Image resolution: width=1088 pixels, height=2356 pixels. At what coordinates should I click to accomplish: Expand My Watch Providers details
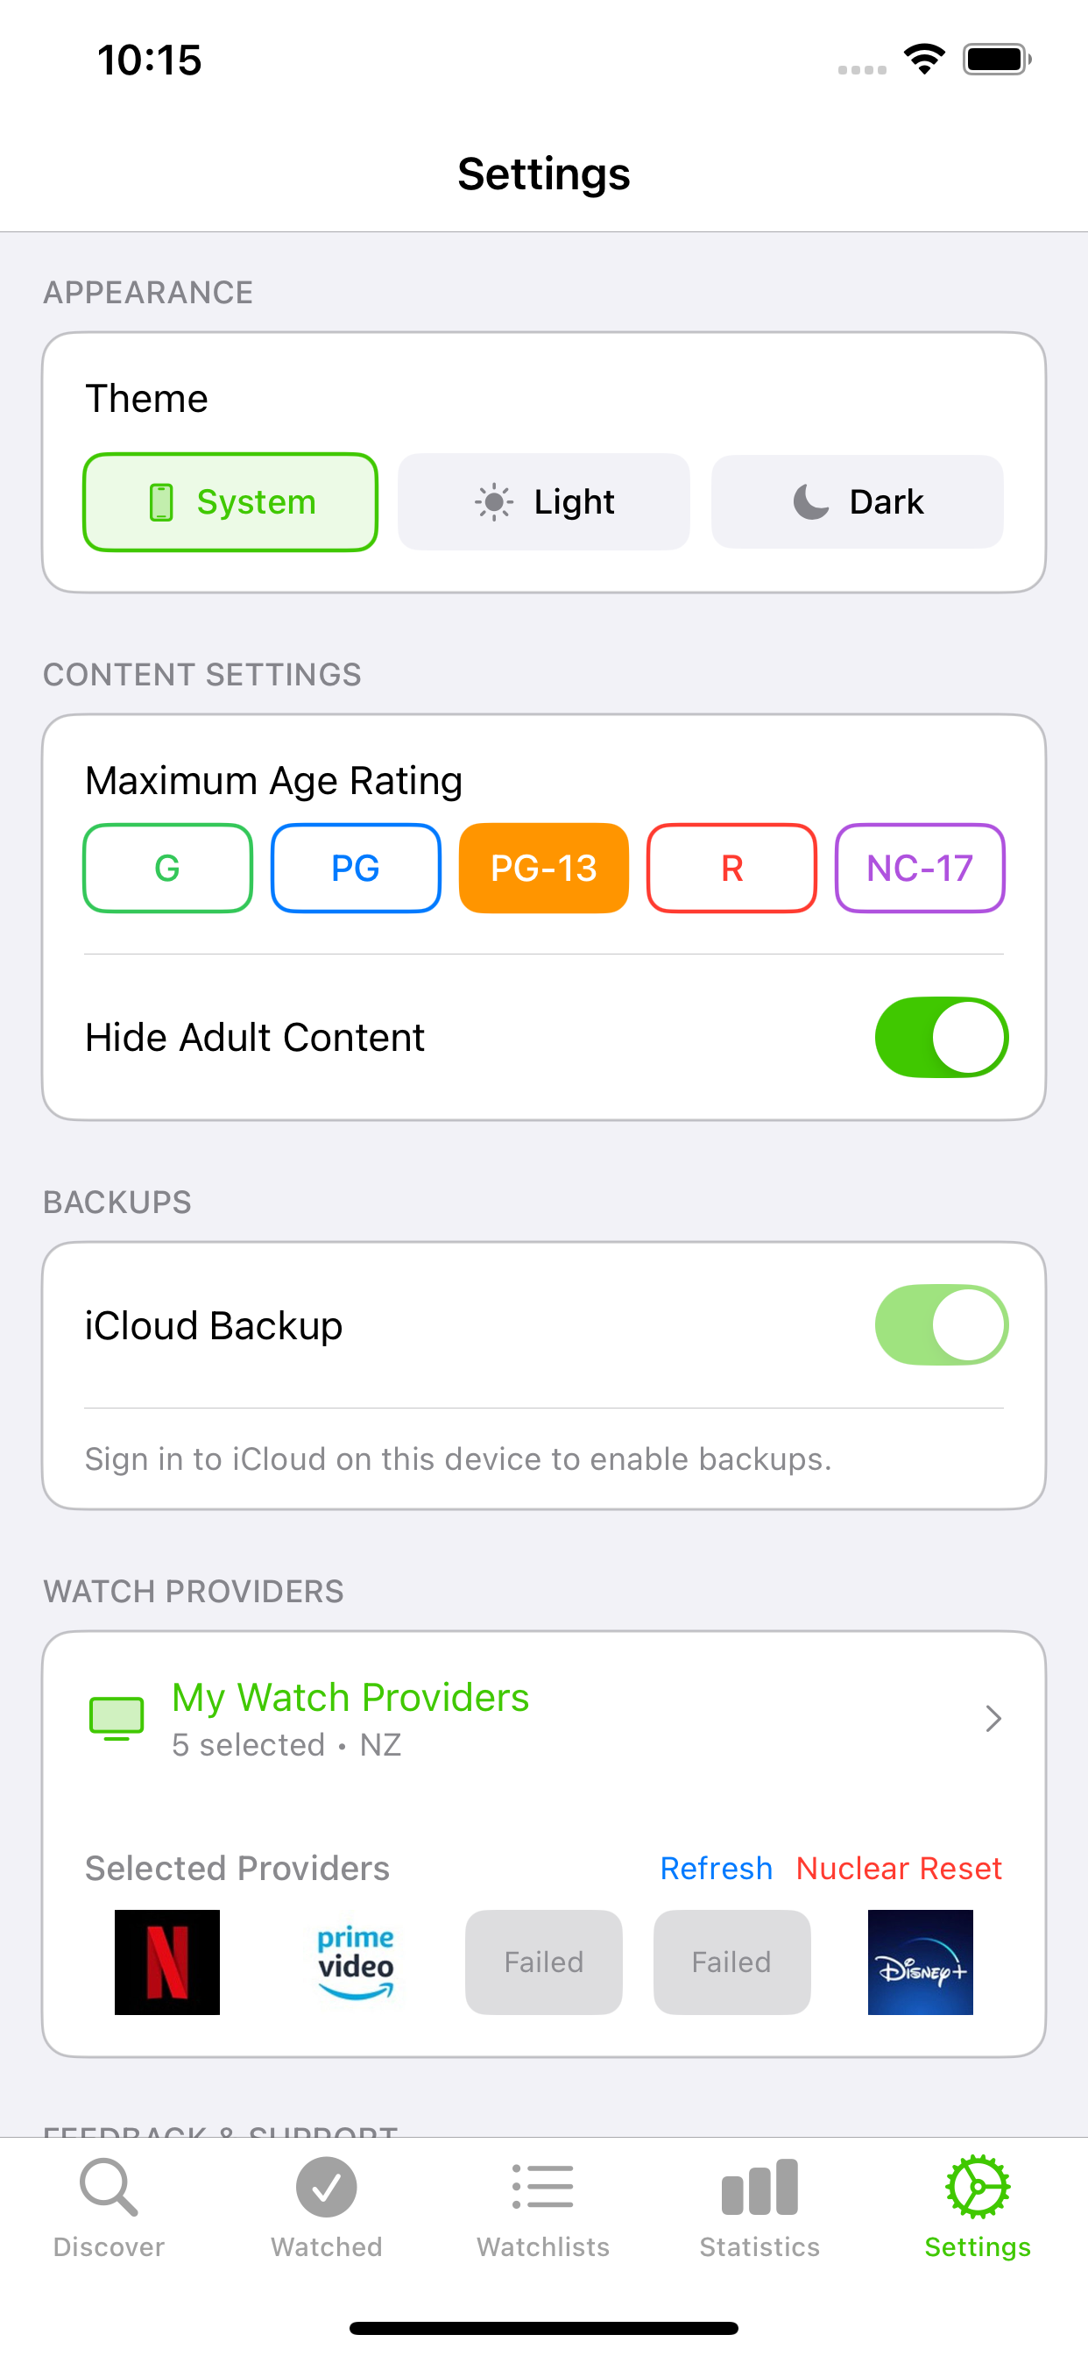point(543,1718)
